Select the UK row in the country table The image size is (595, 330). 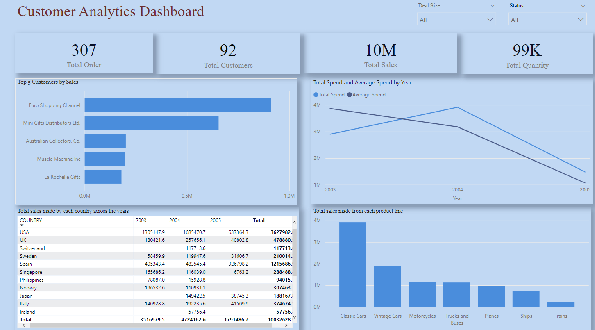[x=155, y=240]
